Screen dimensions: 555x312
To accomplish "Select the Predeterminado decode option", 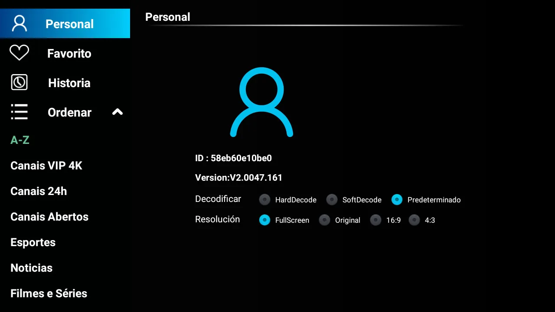I will (x=426, y=199).
